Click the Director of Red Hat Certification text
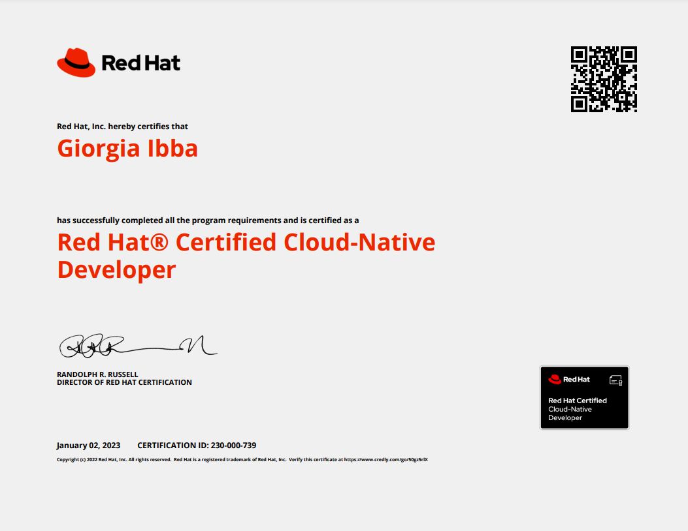688x531 pixels. (123, 382)
